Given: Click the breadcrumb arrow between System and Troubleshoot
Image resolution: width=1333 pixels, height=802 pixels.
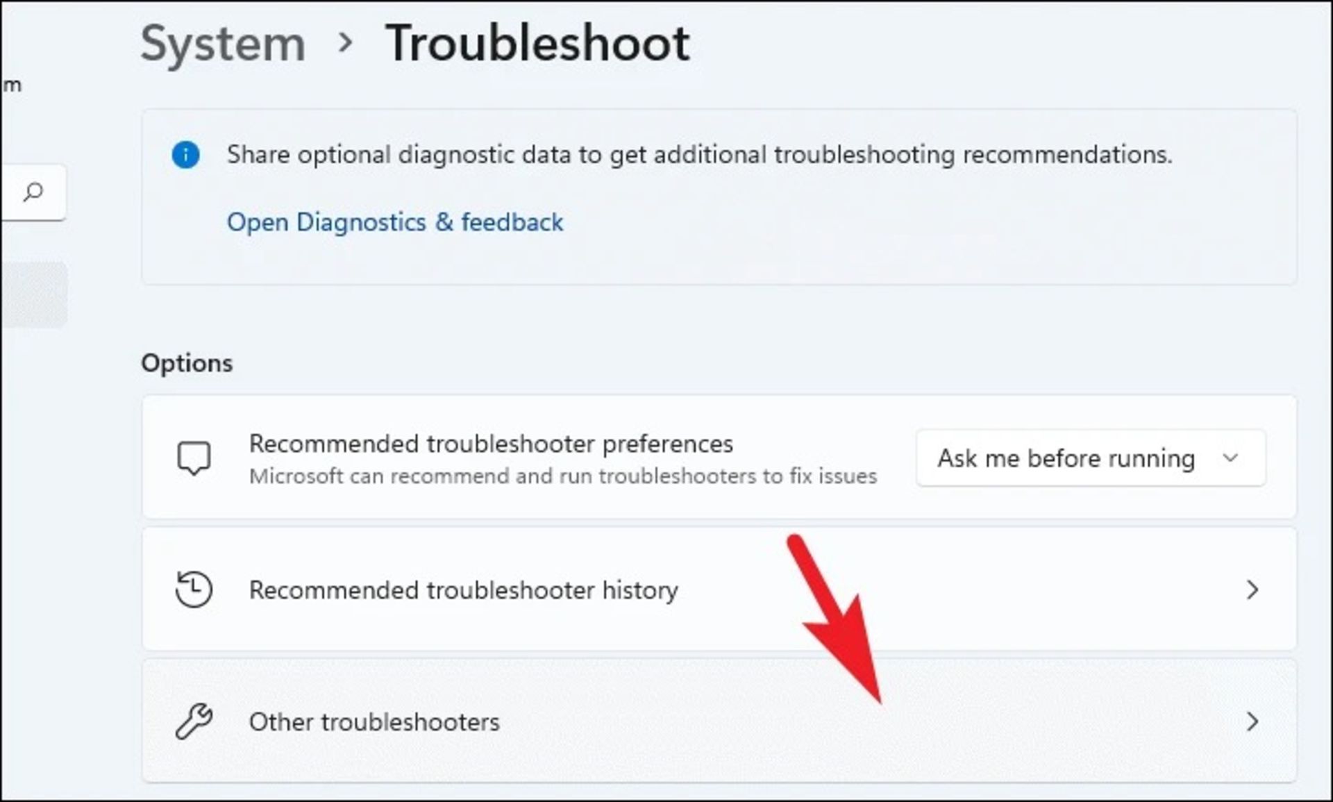Looking at the screenshot, I should (x=345, y=43).
